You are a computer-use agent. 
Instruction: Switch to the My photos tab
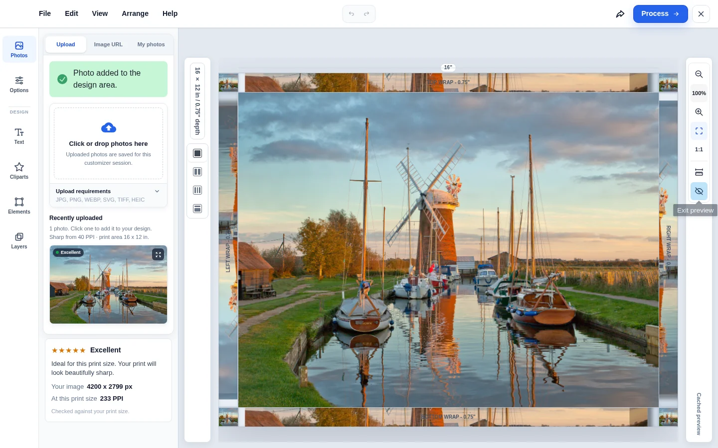(151, 44)
